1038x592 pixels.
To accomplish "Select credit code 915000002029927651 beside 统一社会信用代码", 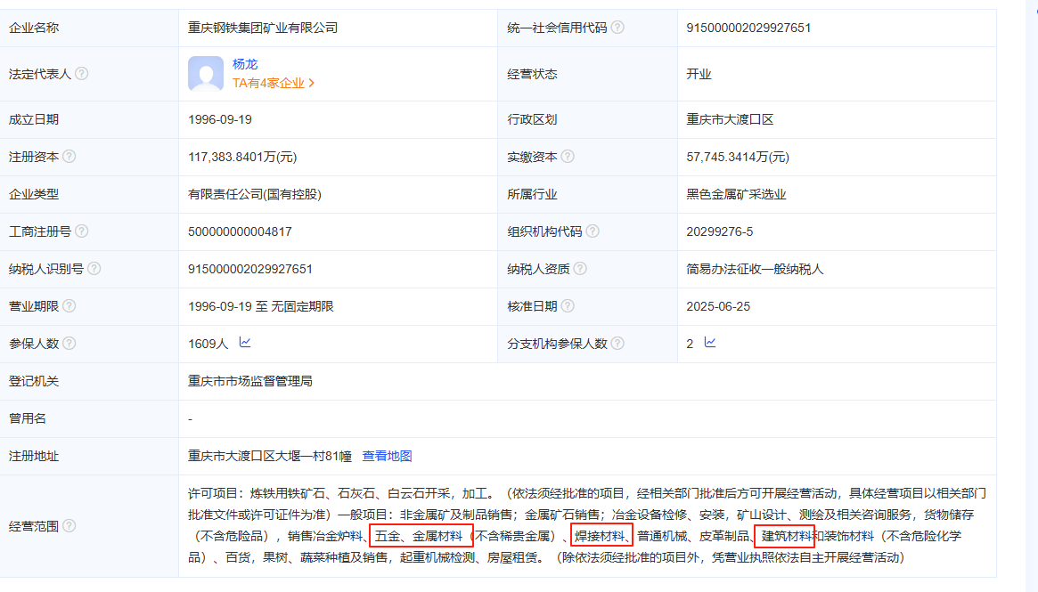I will pos(748,28).
